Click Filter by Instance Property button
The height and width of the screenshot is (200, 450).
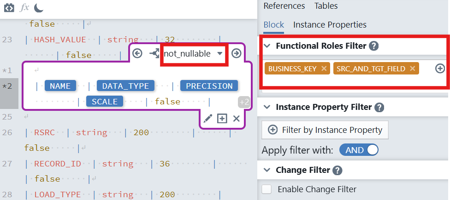pyautogui.click(x=325, y=130)
